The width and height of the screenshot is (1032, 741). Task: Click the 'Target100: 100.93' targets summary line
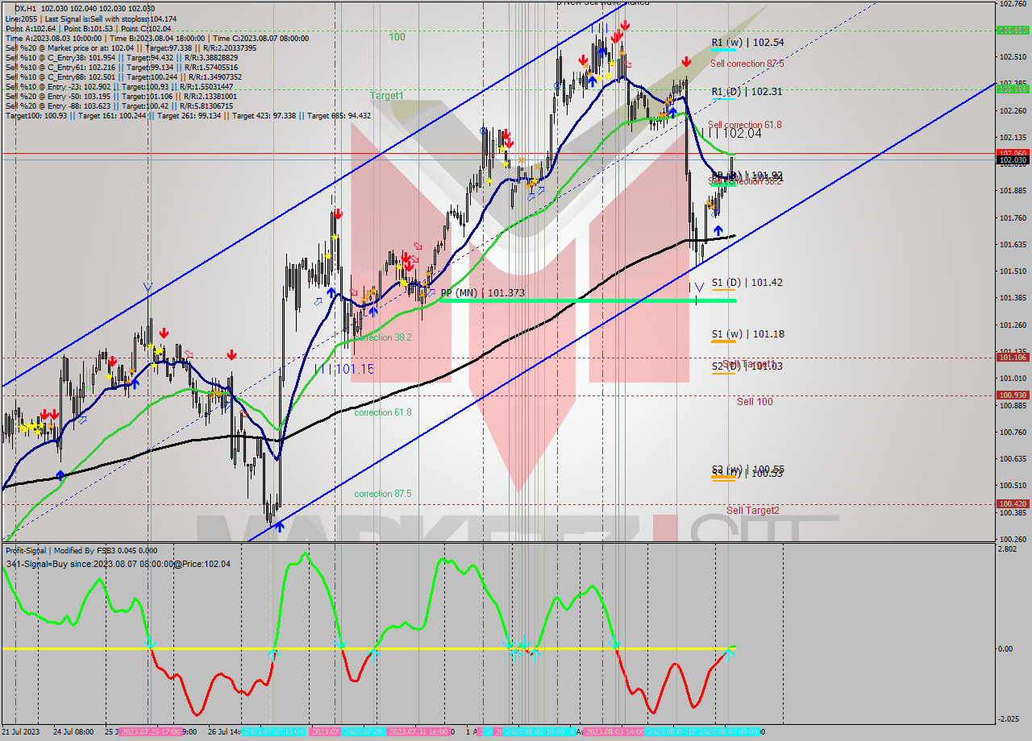click(x=188, y=115)
